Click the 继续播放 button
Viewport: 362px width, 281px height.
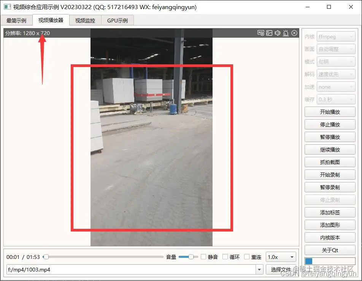pos(330,150)
